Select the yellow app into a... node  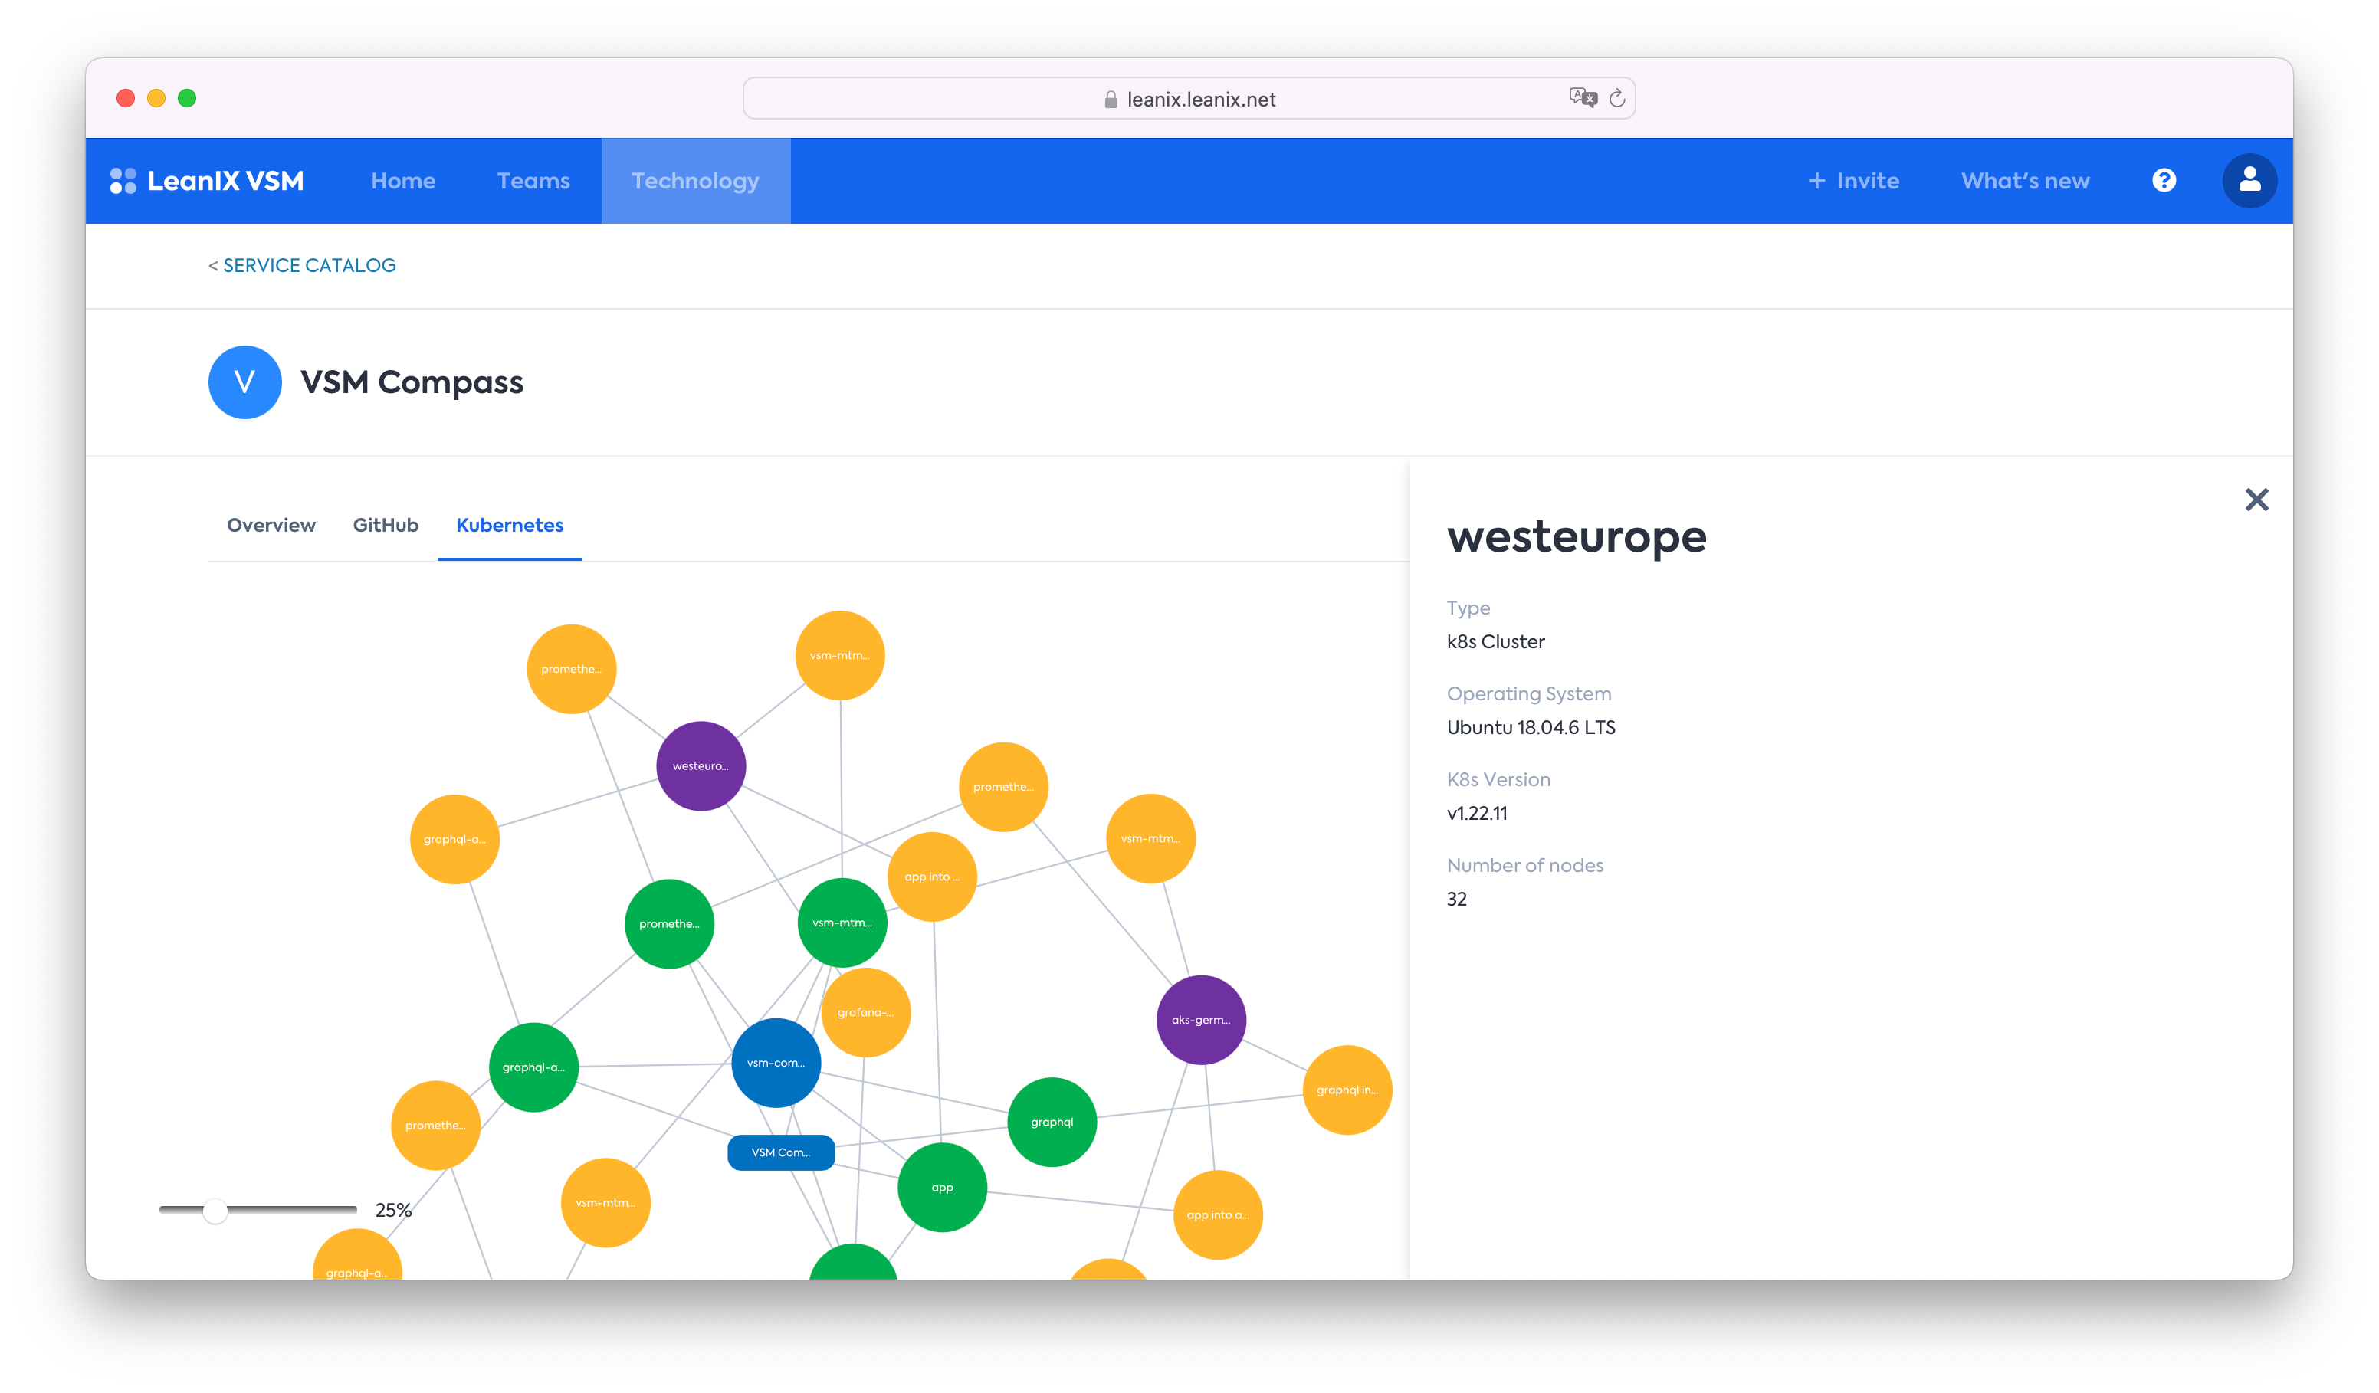pyautogui.click(x=1218, y=1214)
